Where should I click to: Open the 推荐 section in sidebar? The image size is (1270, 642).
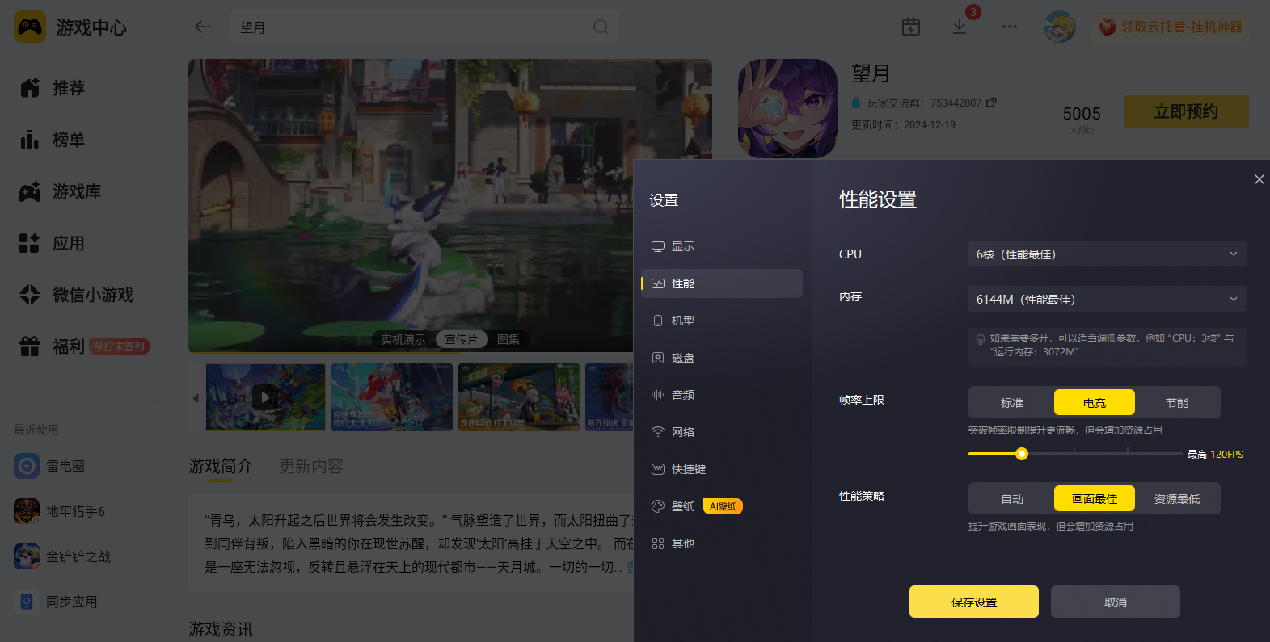(x=53, y=88)
